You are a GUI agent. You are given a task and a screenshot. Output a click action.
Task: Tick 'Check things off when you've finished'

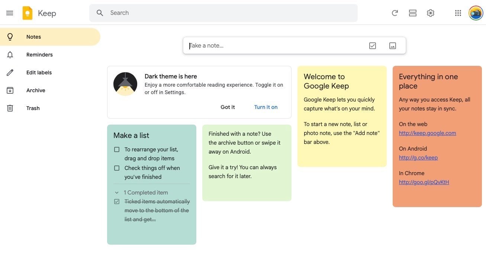(x=117, y=168)
